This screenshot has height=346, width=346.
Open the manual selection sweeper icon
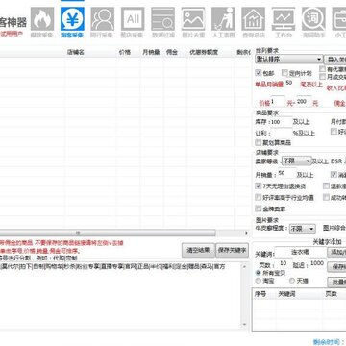223,19
